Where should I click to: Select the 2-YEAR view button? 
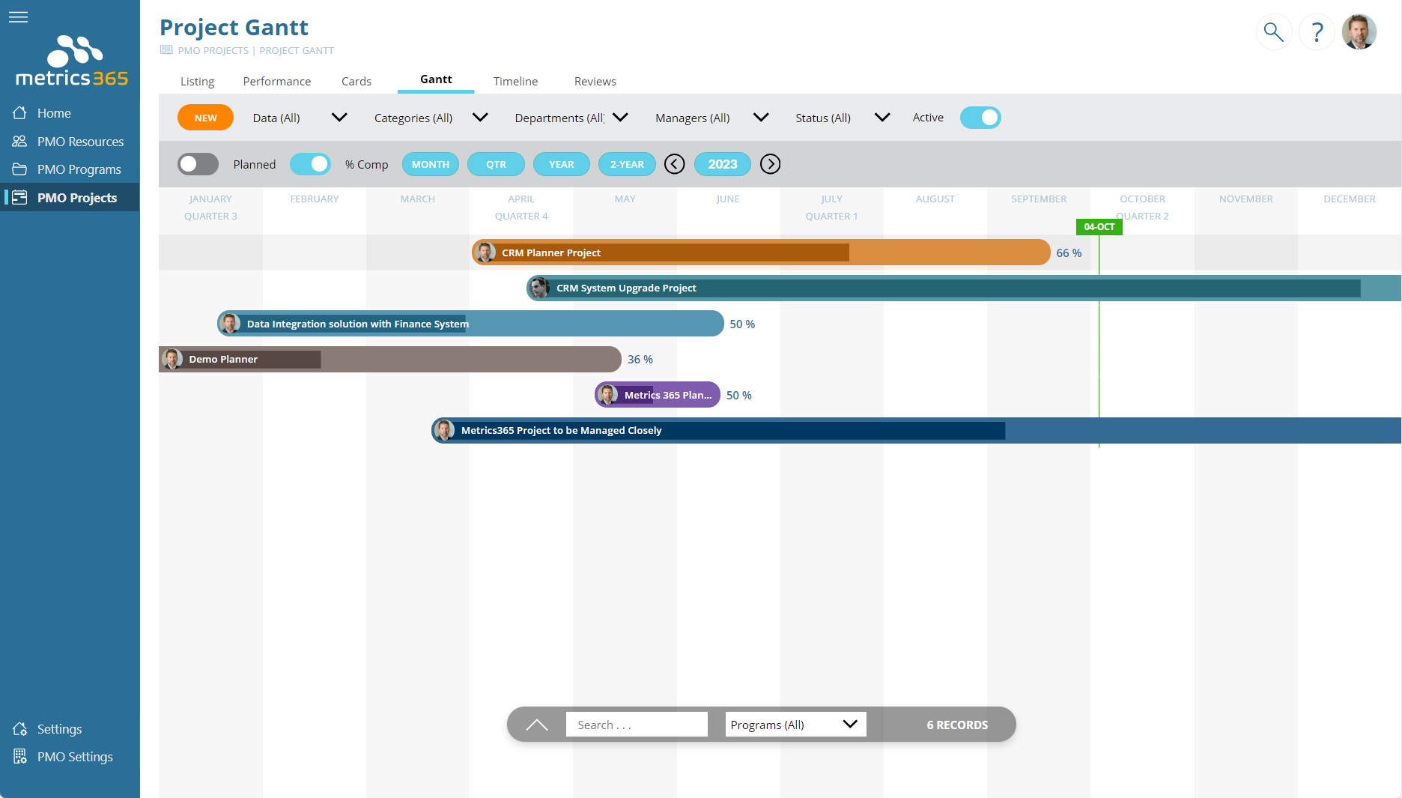pos(627,164)
